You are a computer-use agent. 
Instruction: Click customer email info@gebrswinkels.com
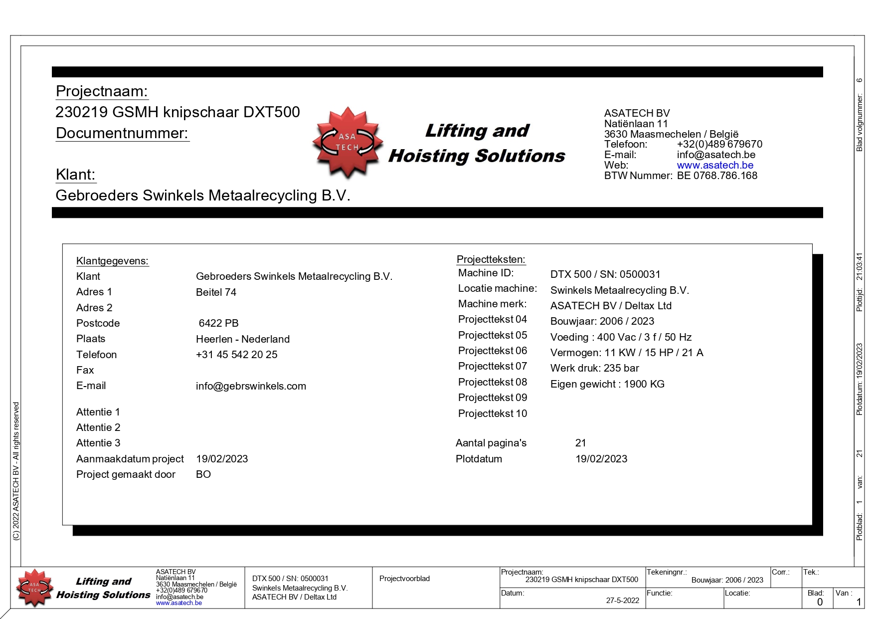click(x=251, y=386)
